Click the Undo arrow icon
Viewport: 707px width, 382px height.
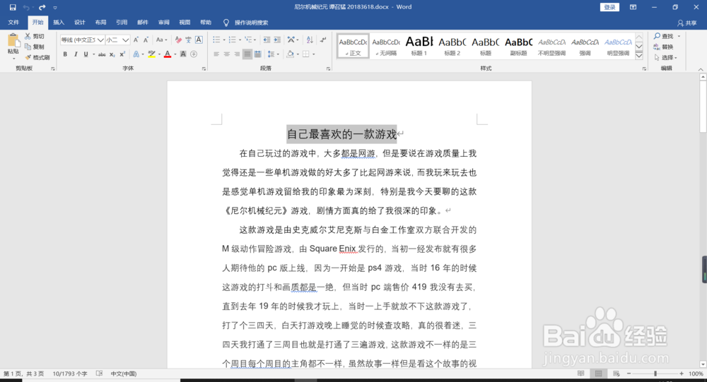click(x=26, y=7)
